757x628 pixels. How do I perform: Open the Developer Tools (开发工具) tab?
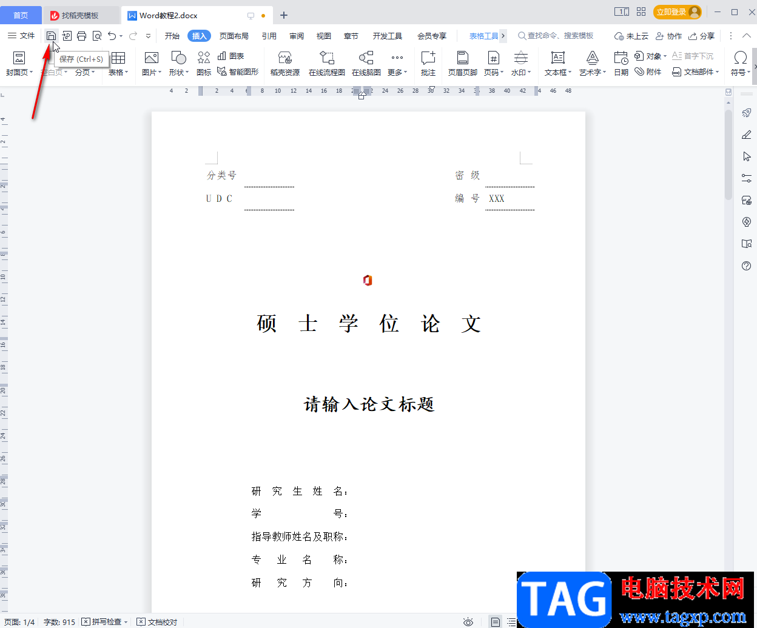(x=388, y=36)
